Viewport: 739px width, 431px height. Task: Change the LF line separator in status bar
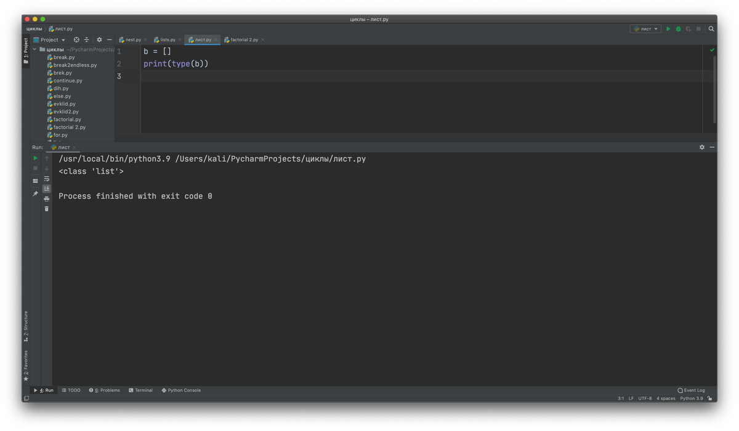click(631, 398)
